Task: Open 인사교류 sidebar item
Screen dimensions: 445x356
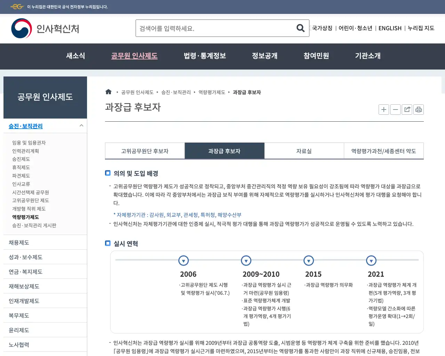Action: (x=21, y=184)
